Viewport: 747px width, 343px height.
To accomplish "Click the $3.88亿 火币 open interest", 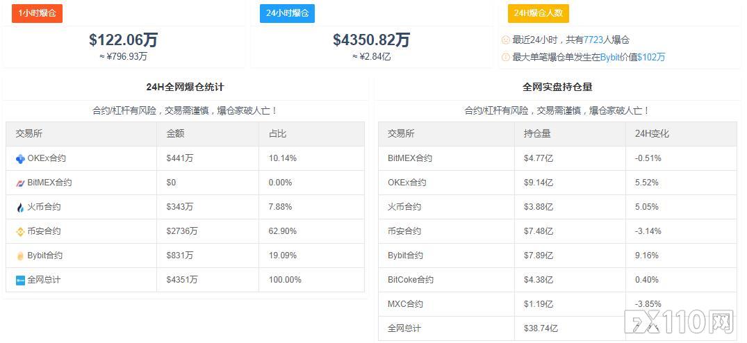I will coord(539,207).
